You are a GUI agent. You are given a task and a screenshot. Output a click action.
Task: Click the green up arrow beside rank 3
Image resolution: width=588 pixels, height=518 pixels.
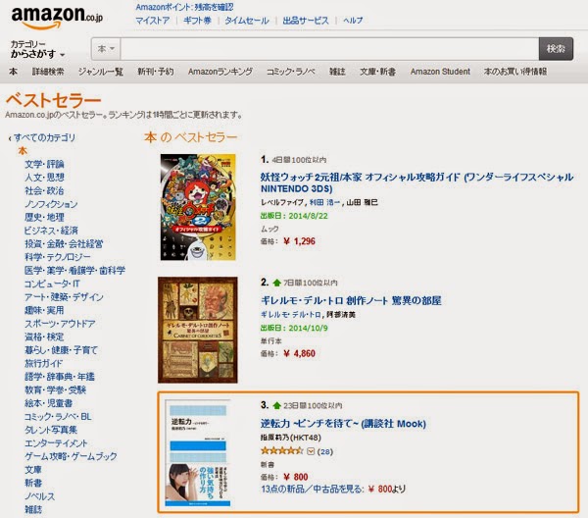click(x=276, y=405)
